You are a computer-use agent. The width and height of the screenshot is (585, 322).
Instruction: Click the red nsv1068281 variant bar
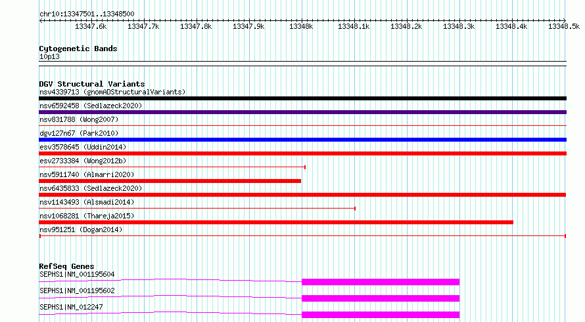pyautogui.click(x=276, y=222)
